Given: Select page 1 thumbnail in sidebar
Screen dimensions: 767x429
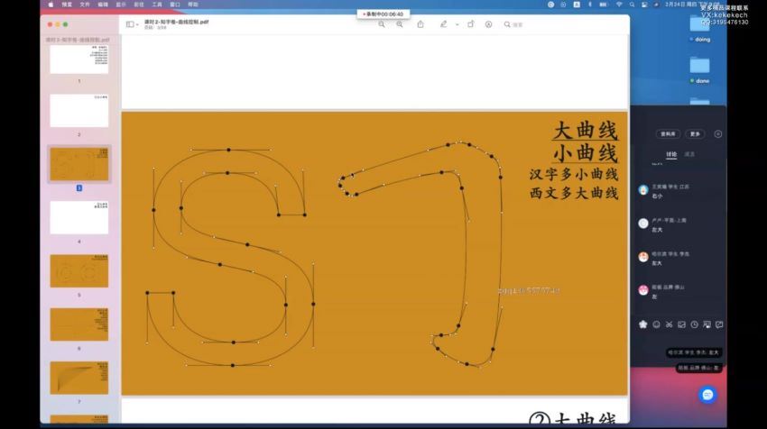Looking at the screenshot, I should click(79, 59).
